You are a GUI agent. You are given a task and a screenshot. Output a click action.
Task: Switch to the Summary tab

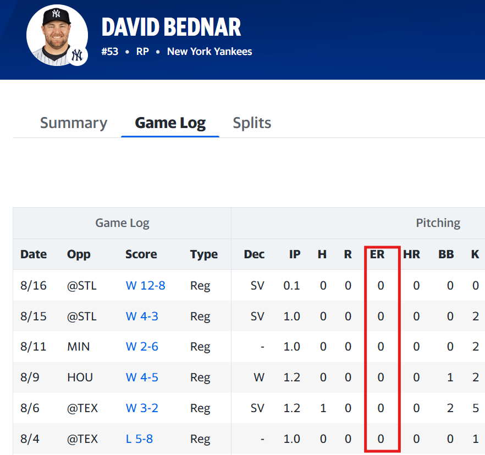(x=74, y=123)
